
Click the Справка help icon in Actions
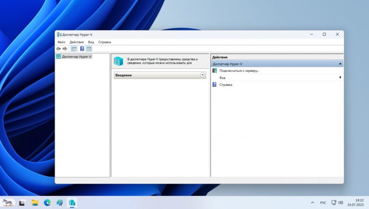[214, 85]
